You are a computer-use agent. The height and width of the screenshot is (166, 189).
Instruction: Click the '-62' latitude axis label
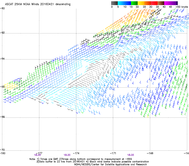(2, 33)
